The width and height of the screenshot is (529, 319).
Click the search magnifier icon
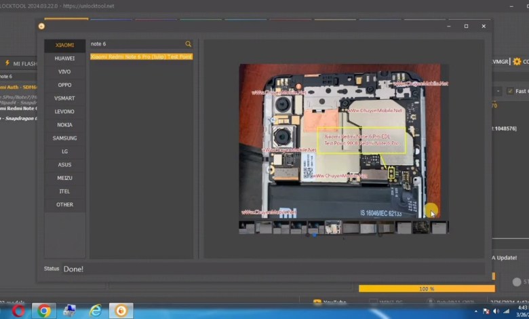[189, 44]
